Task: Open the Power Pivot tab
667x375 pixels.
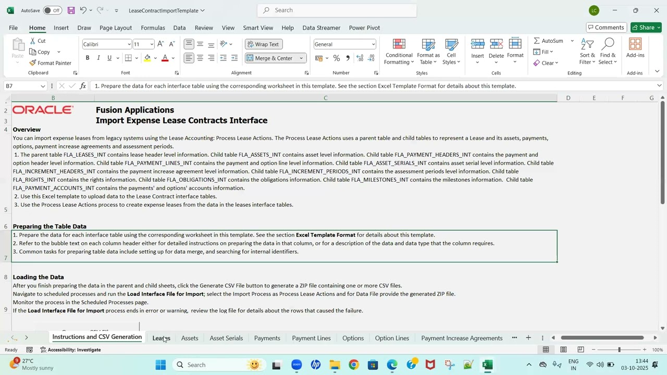Action: click(x=364, y=28)
